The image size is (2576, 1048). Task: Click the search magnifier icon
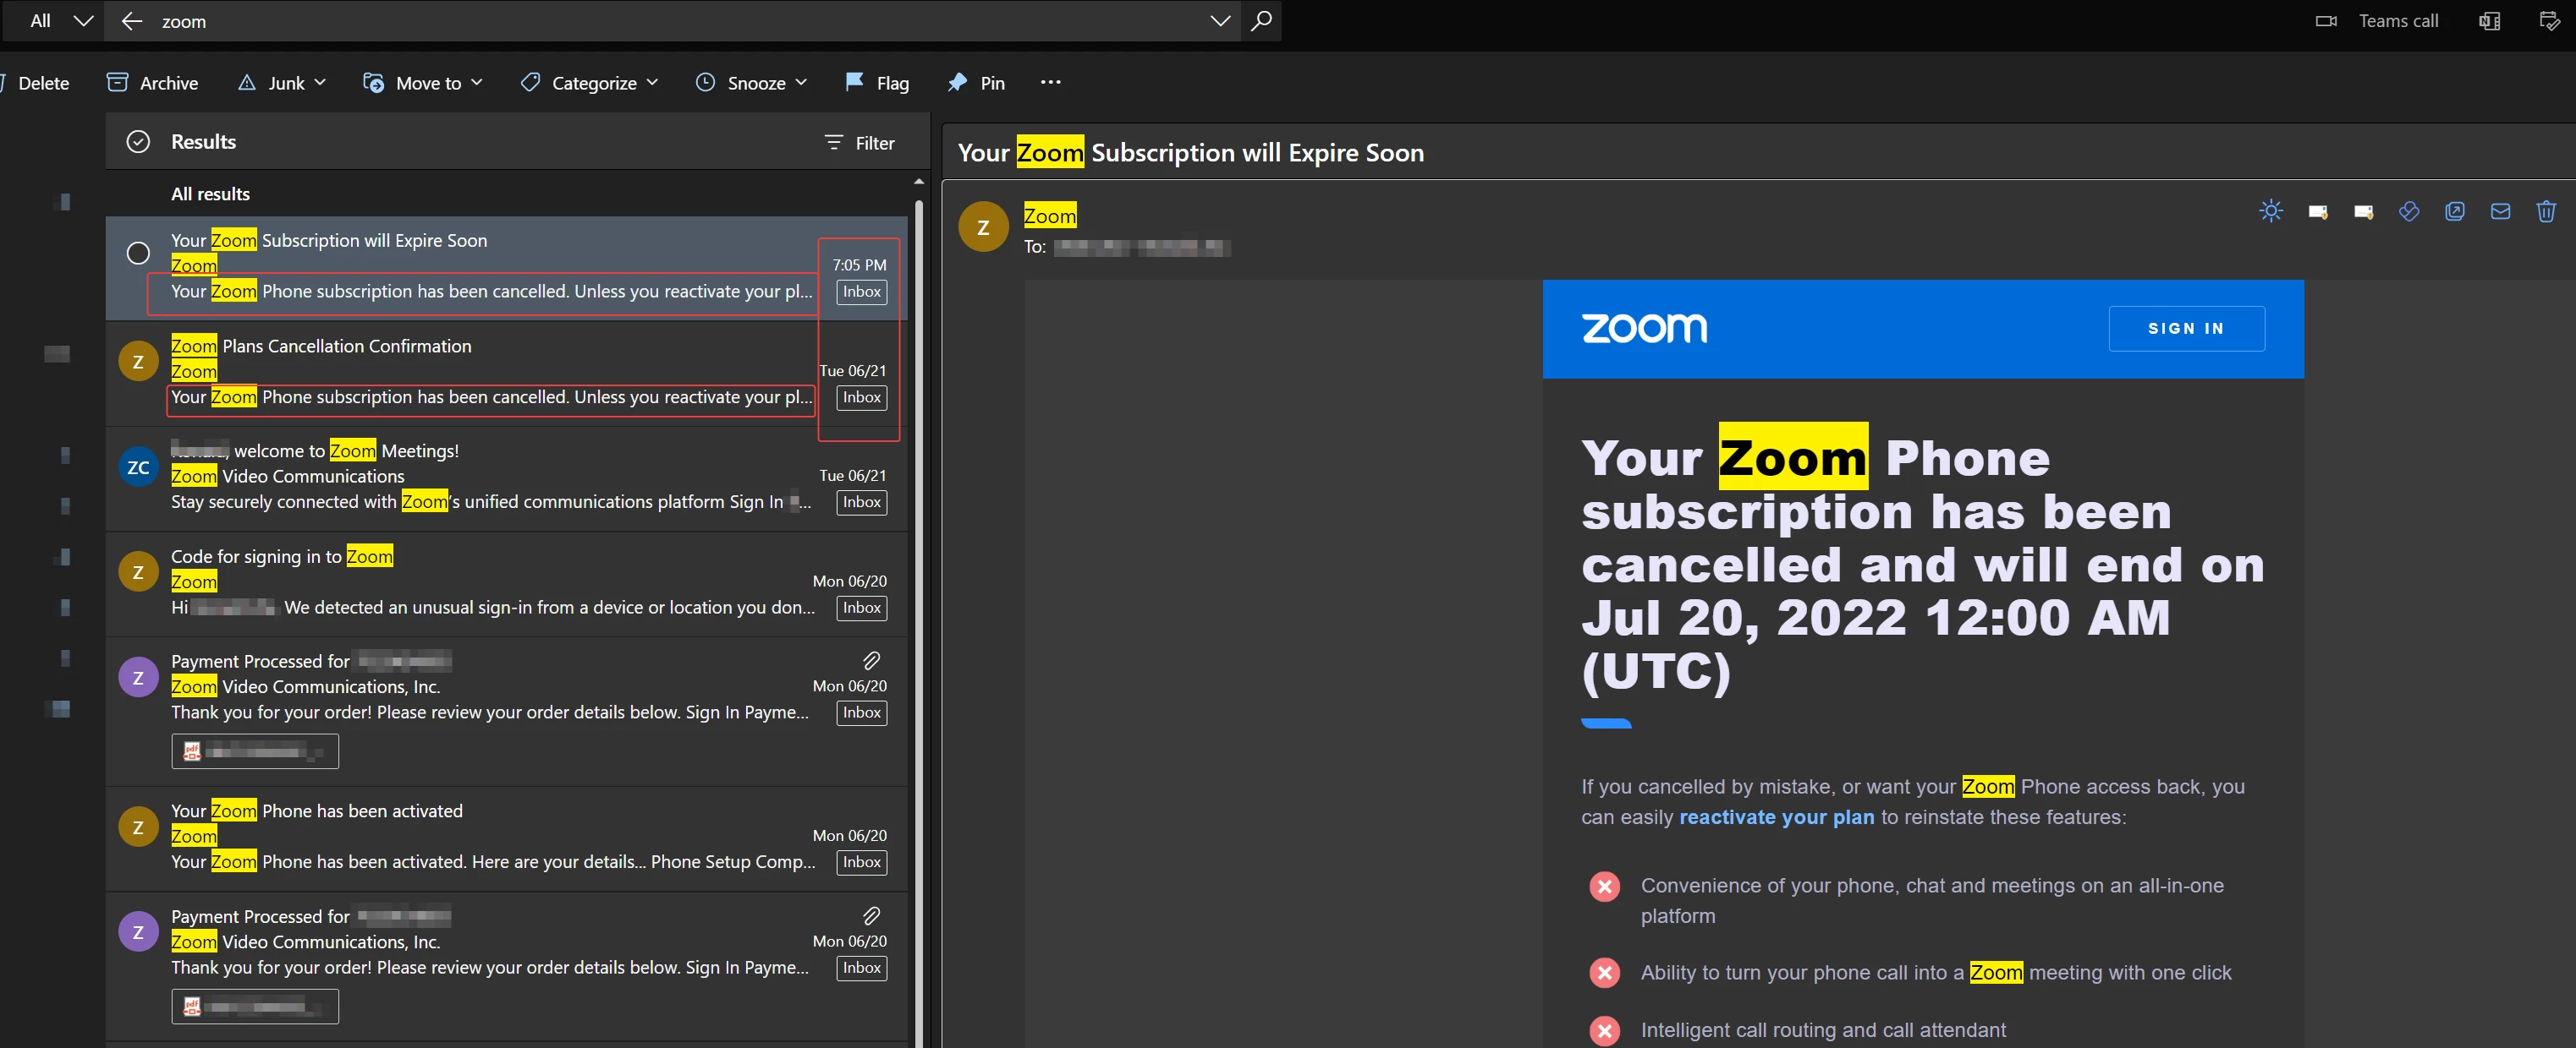click(x=1261, y=21)
